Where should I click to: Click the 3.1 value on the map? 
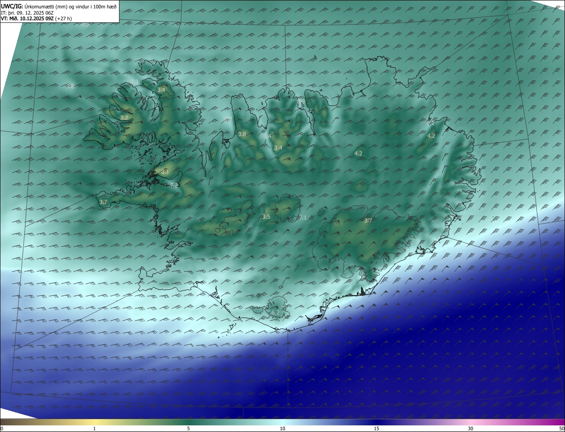pos(165,171)
